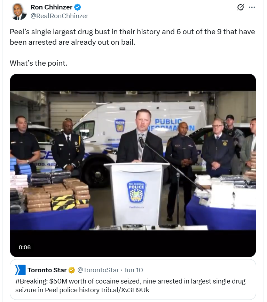Screen dimensions: 267x302
Task: Click the podium Peel Regional Police emblem in video
Action: [136, 192]
